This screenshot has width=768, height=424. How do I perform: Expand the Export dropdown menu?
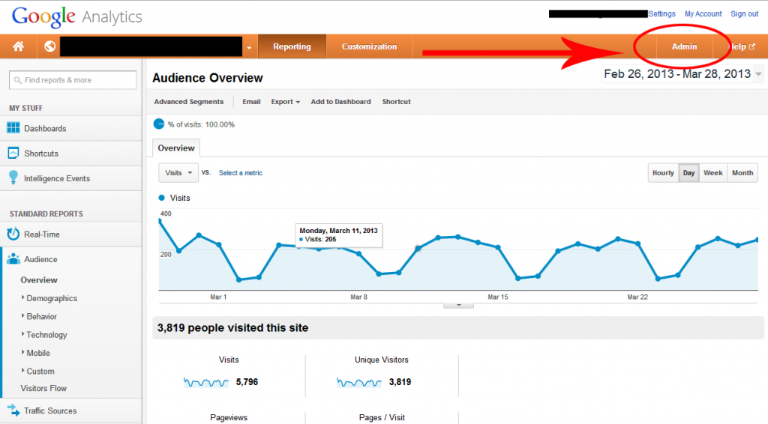[x=285, y=102]
